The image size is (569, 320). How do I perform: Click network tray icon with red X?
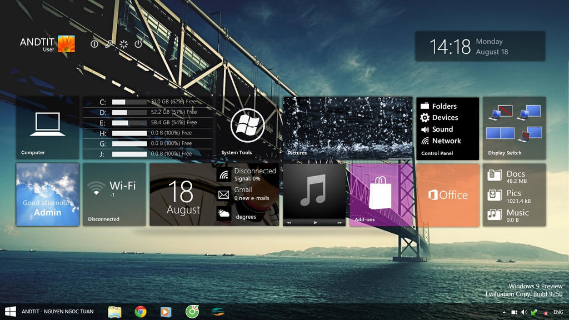545,312
